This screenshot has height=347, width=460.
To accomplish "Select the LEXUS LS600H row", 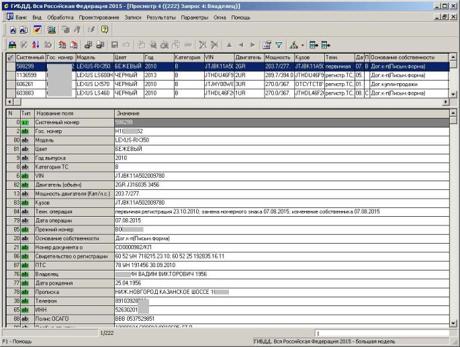I will (228, 75).
